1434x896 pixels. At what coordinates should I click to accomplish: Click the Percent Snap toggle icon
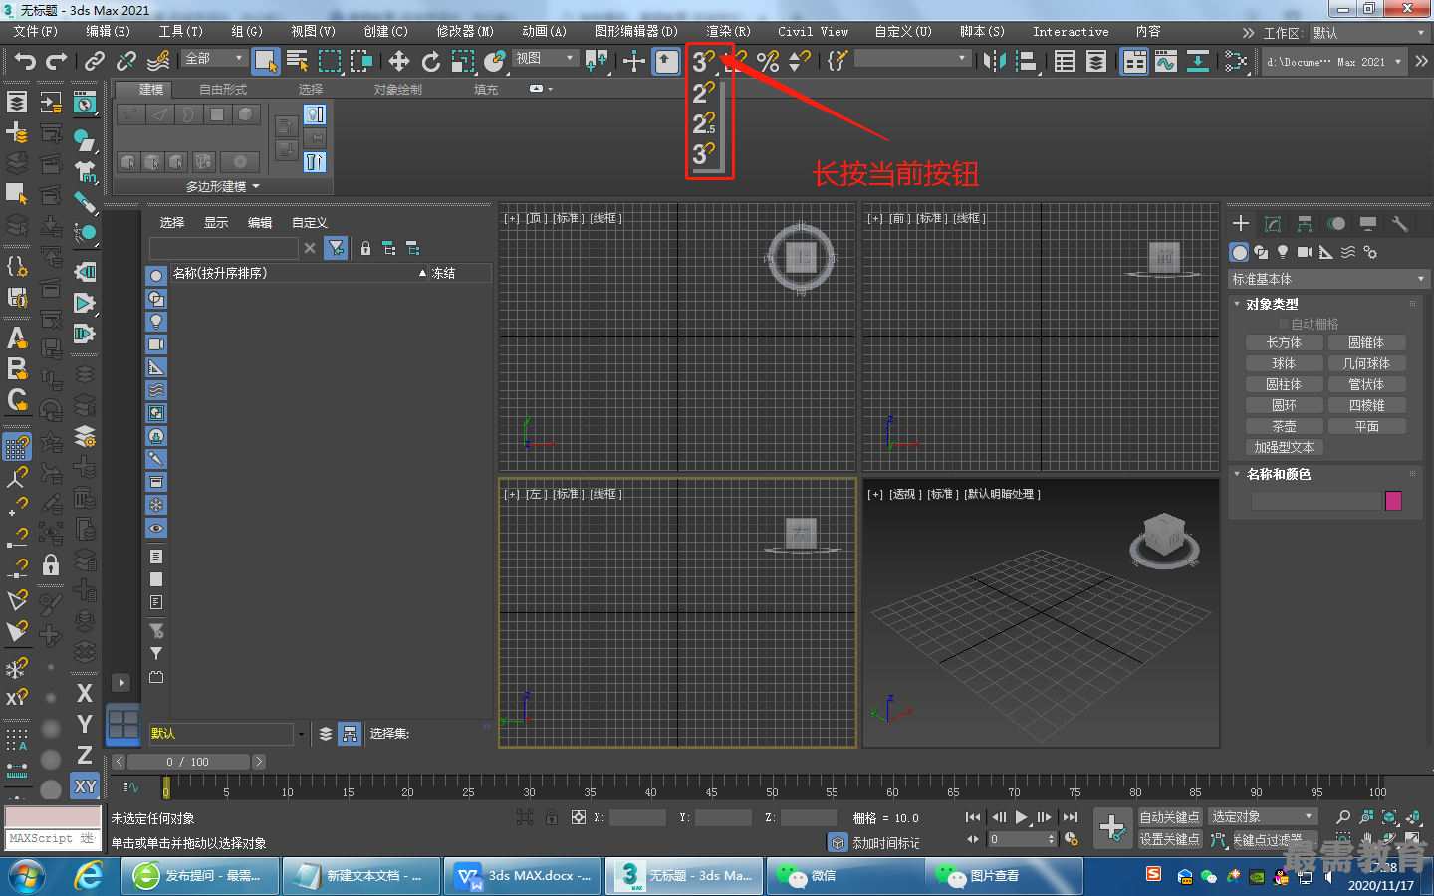[x=768, y=61]
